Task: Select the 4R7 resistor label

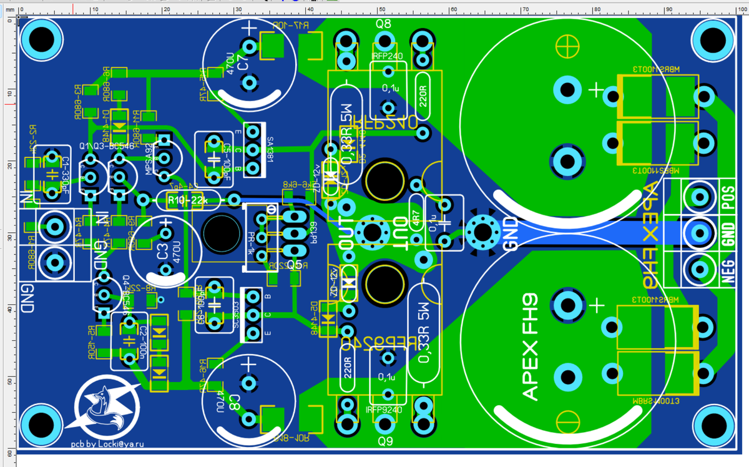Action: [417, 219]
